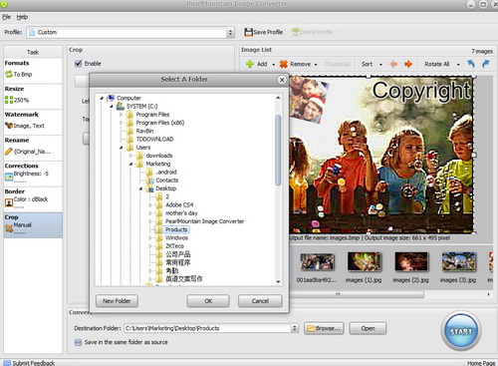Viewport: 498px width, 366px height.
Task: Close the Select A Folder dialog
Action: pos(282,80)
